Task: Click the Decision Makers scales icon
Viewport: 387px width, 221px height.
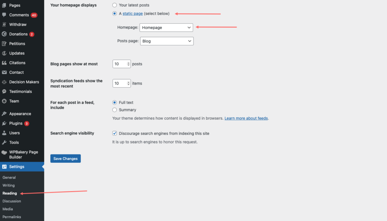Action: [x=4, y=82]
